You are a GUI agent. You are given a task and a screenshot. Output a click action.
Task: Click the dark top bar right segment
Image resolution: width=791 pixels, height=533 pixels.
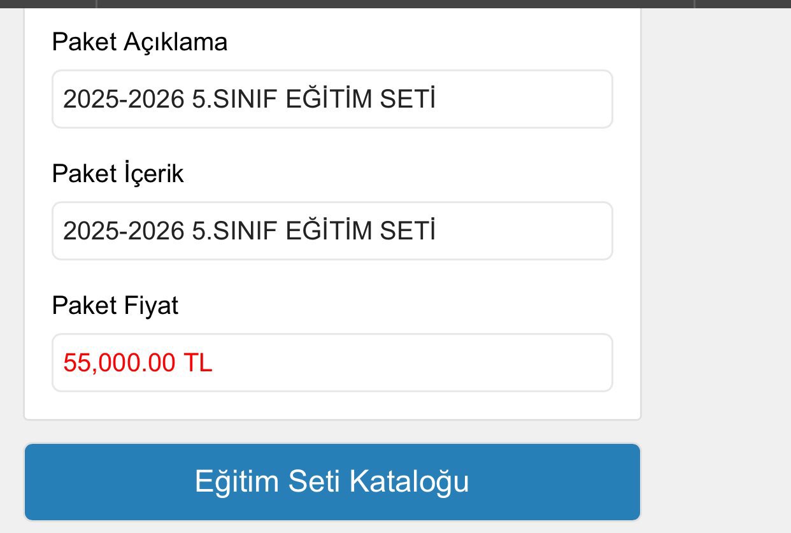(x=743, y=3)
